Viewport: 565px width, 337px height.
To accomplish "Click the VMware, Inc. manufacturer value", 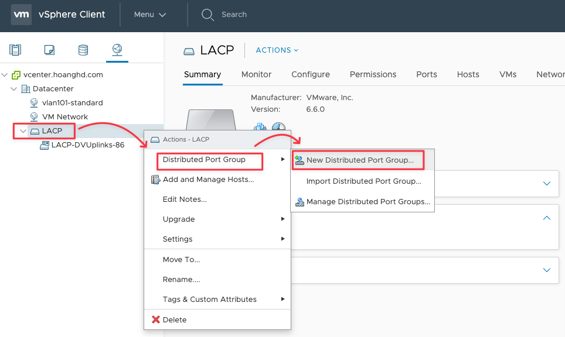I will point(330,98).
